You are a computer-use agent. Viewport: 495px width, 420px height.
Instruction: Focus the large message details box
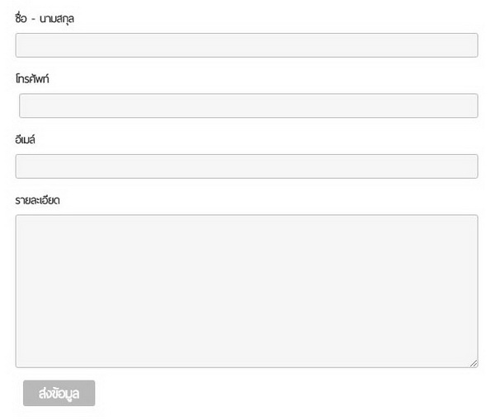tap(247, 291)
